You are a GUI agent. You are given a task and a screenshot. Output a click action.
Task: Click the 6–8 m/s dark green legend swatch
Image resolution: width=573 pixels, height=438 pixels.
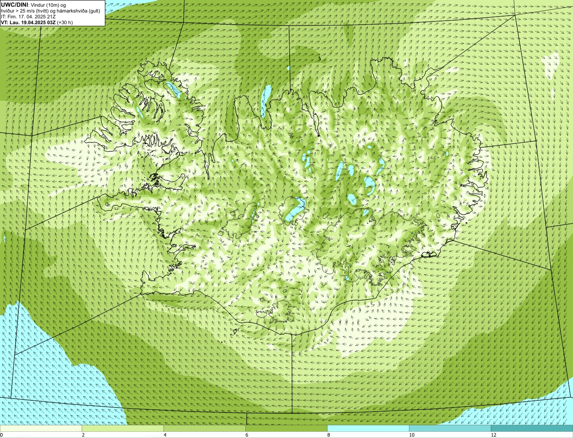[x=287, y=429]
